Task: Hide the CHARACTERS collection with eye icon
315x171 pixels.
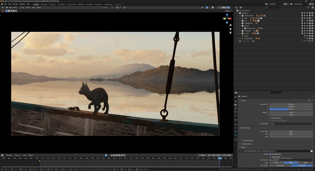Action: pyautogui.click(x=307, y=16)
